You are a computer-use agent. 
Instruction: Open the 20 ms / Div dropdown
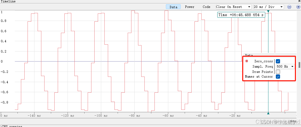pyautogui.click(x=269, y=7)
